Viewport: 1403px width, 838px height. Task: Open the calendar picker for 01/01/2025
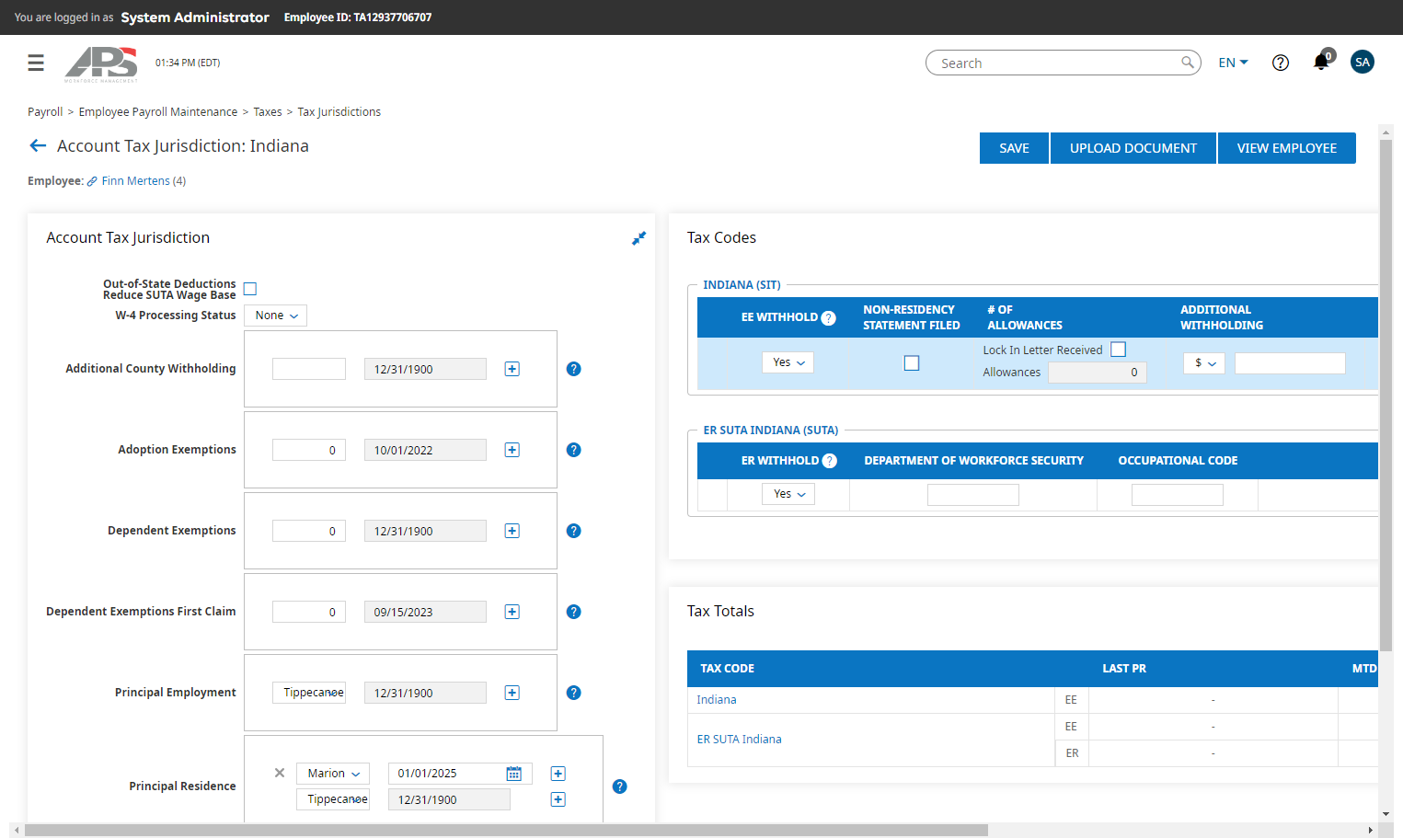pos(514,774)
